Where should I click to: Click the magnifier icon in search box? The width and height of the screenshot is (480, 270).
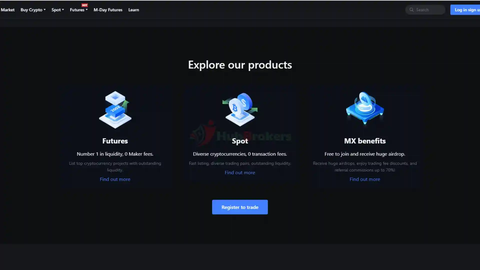411,10
